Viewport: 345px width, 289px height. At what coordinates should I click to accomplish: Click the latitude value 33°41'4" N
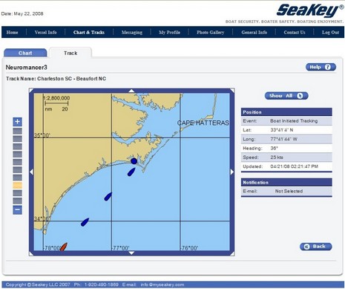[282, 130]
